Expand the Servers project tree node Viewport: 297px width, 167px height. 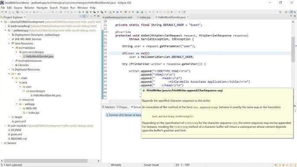click(2, 143)
